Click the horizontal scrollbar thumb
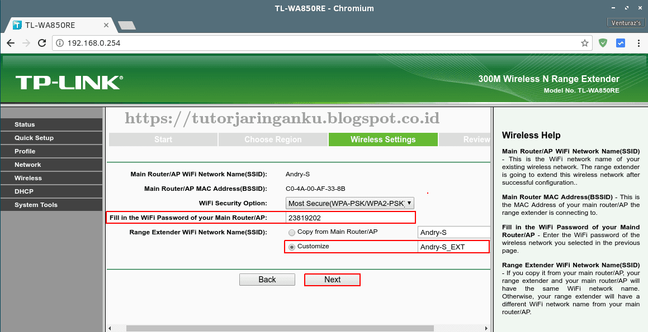Viewport: 648px width, 332px height. click(x=280, y=328)
